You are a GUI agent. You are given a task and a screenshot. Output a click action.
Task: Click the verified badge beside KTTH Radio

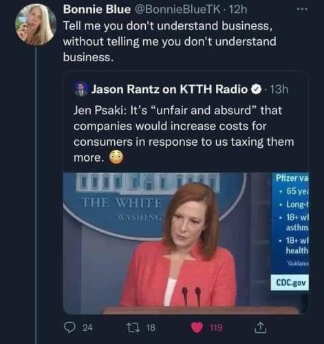257,89
